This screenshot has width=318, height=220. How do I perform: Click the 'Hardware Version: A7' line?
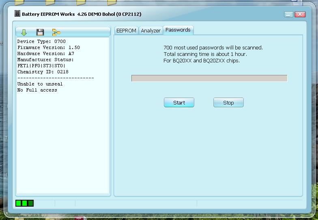(x=45, y=53)
